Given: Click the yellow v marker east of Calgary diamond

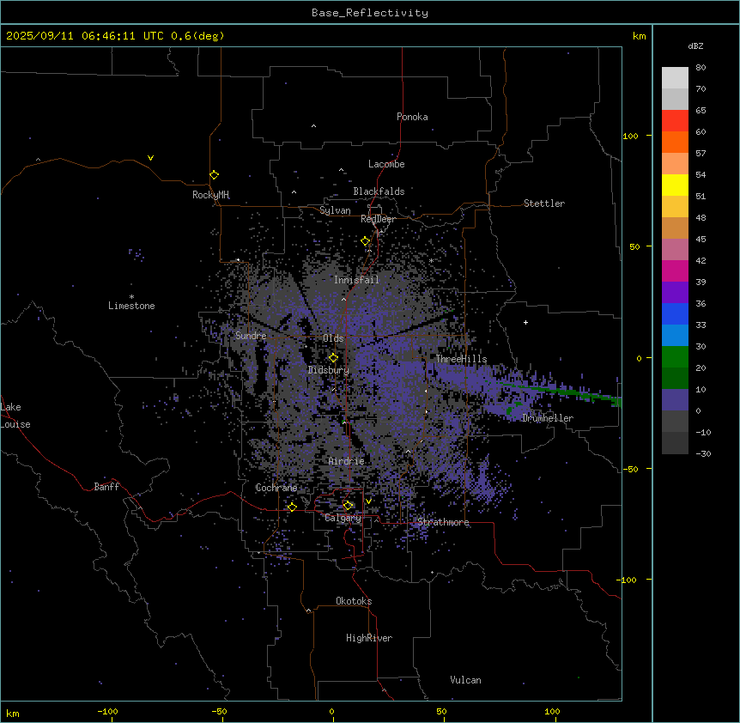Looking at the screenshot, I should click(368, 501).
